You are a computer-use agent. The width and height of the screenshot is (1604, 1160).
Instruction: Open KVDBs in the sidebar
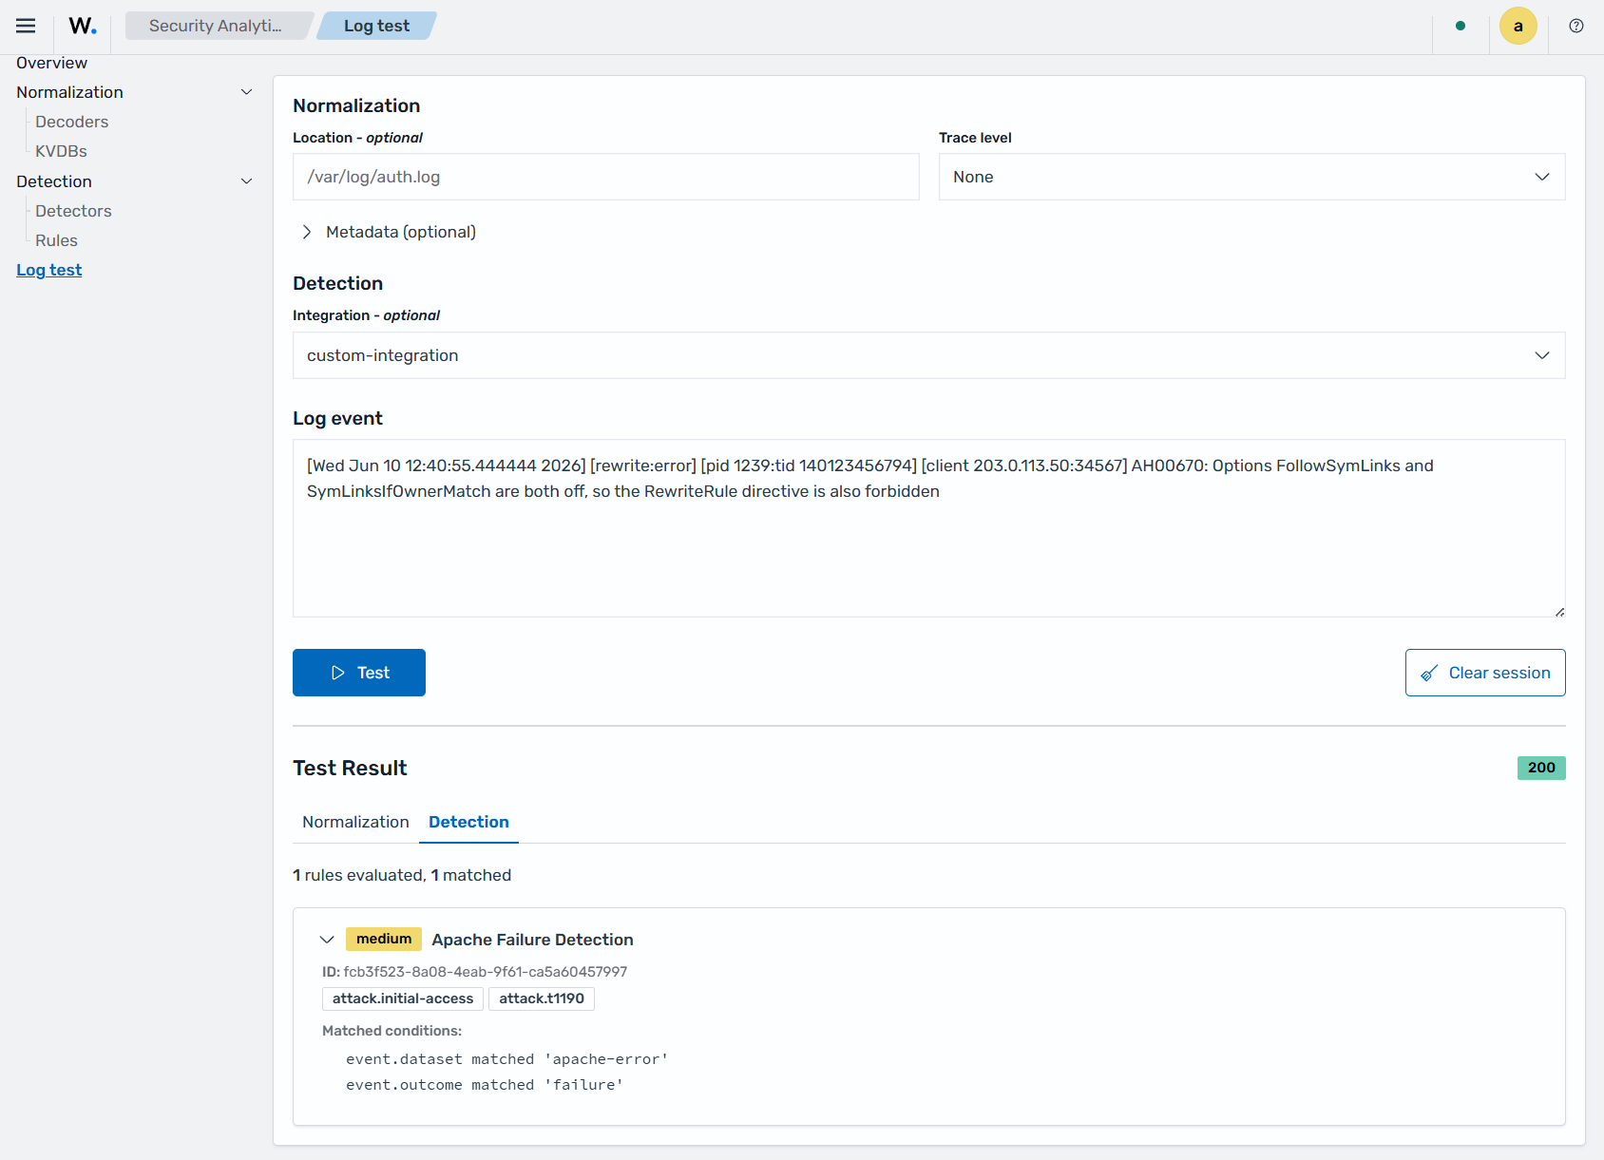61,151
